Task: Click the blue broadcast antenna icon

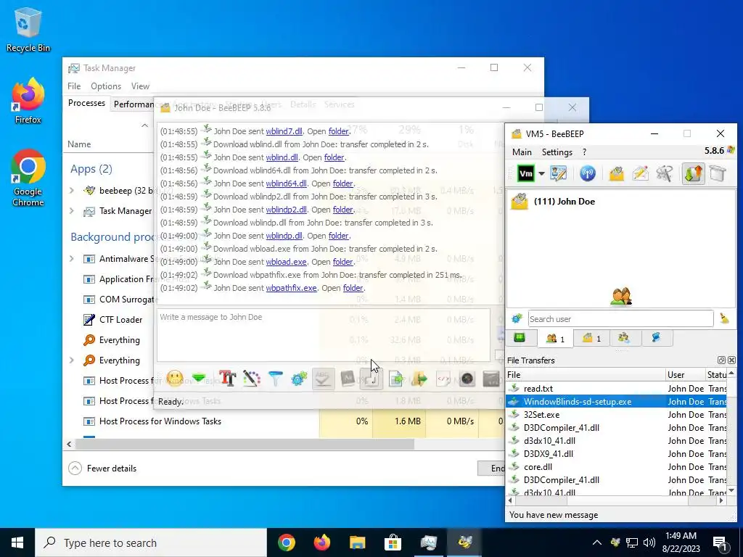Action: pyautogui.click(x=588, y=173)
